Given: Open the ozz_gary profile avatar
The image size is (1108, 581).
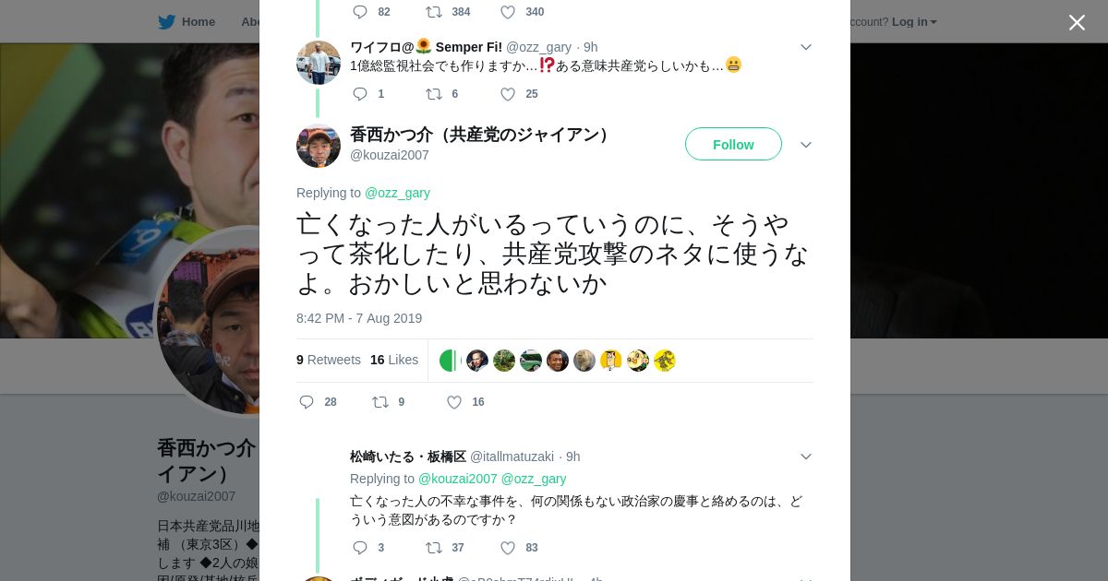Looking at the screenshot, I should [319, 63].
